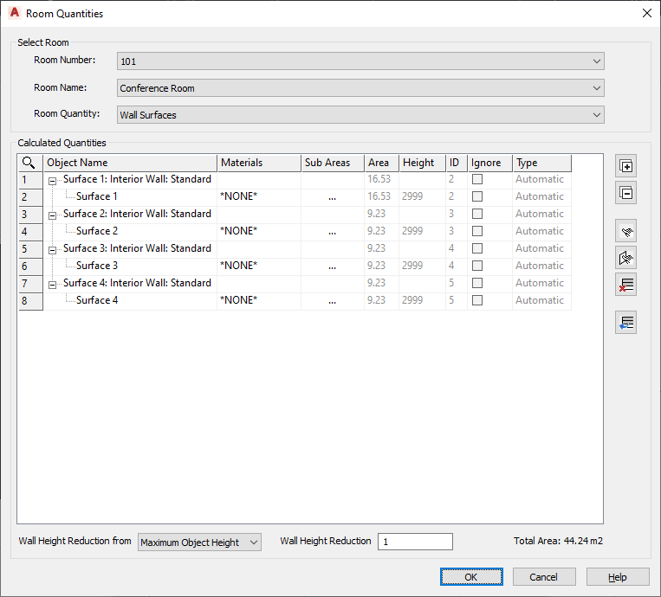Check Ignore for Surface 2 child row
661x597 pixels.
[477, 231]
